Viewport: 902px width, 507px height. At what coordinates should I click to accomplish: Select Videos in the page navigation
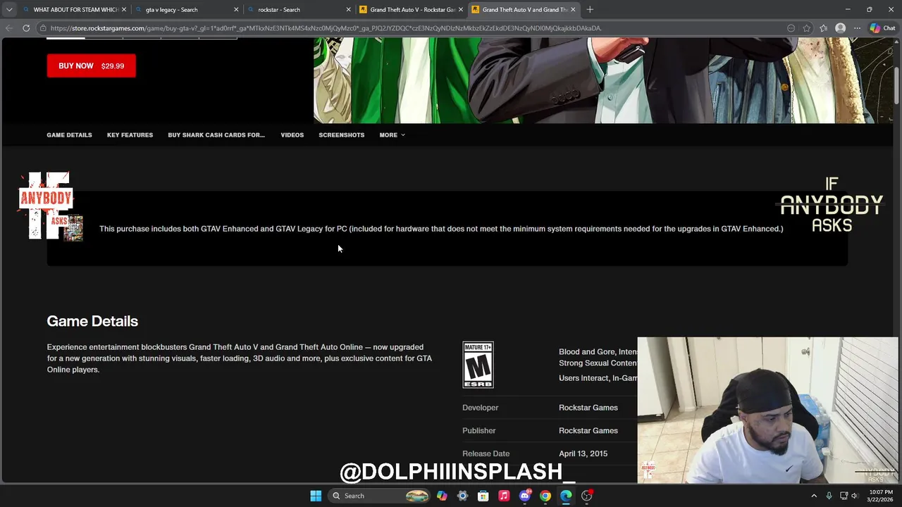click(292, 134)
